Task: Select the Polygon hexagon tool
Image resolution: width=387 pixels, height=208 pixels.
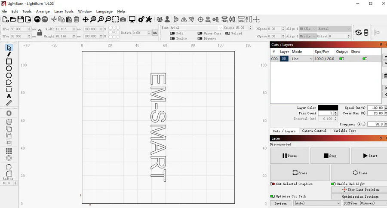Action: pyautogui.click(x=9, y=75)
